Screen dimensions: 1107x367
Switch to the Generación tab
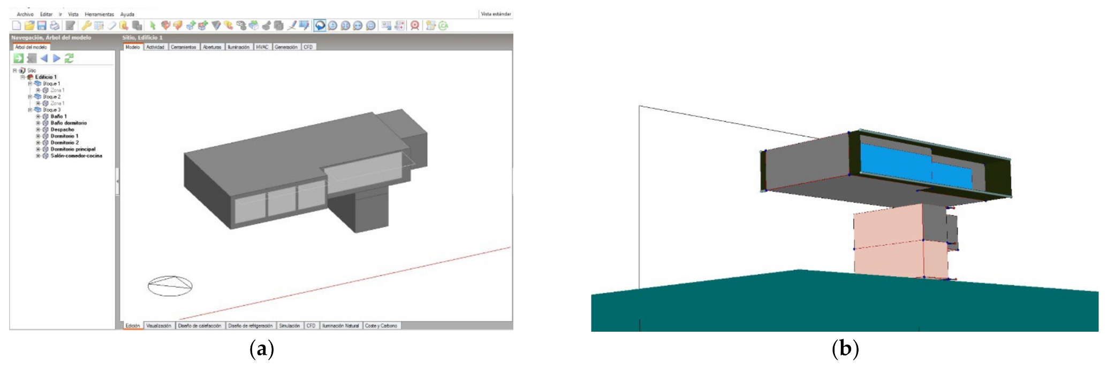click(286, 47)
